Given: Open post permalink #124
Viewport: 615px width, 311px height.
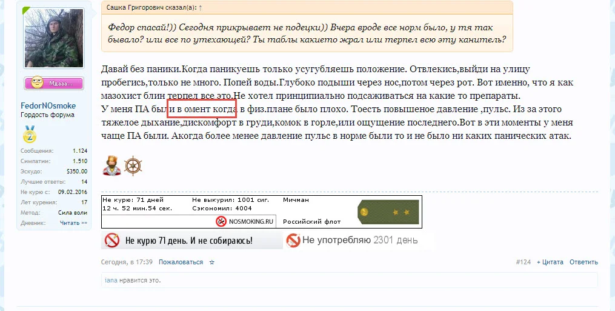Looking at the screenshot, I should pyautogui.click(x=524, y=262).
